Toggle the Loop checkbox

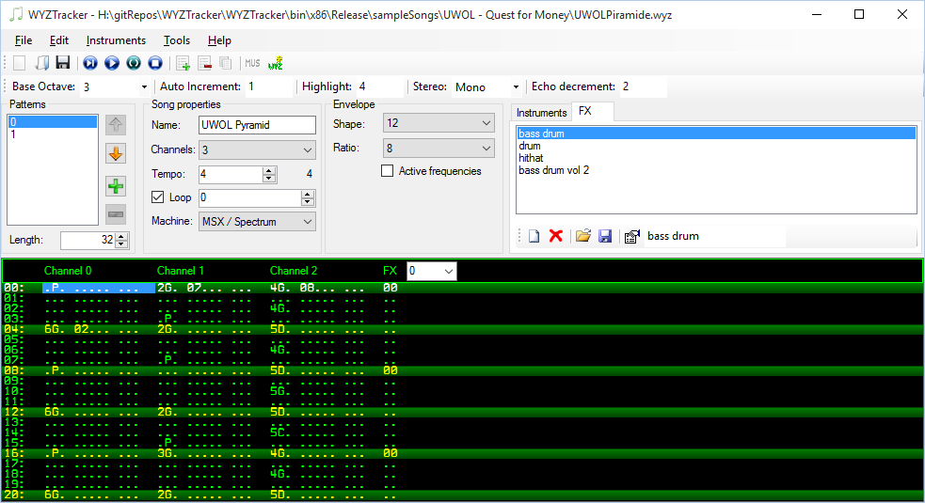pos(157,196)
